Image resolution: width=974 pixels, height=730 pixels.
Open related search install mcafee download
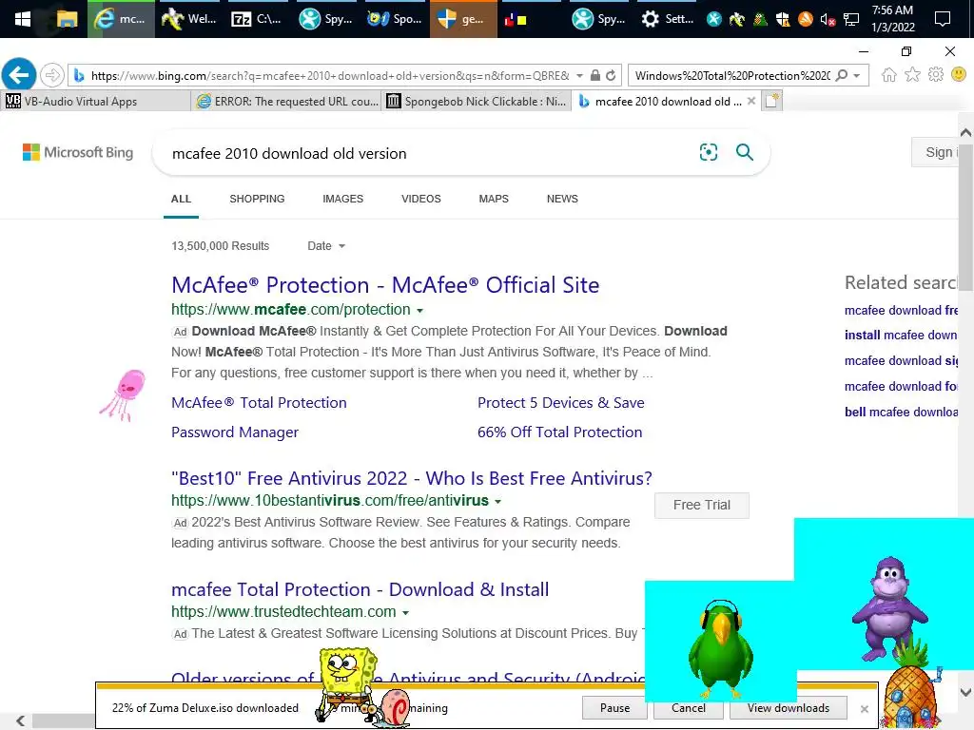click(x=901, y=336)
